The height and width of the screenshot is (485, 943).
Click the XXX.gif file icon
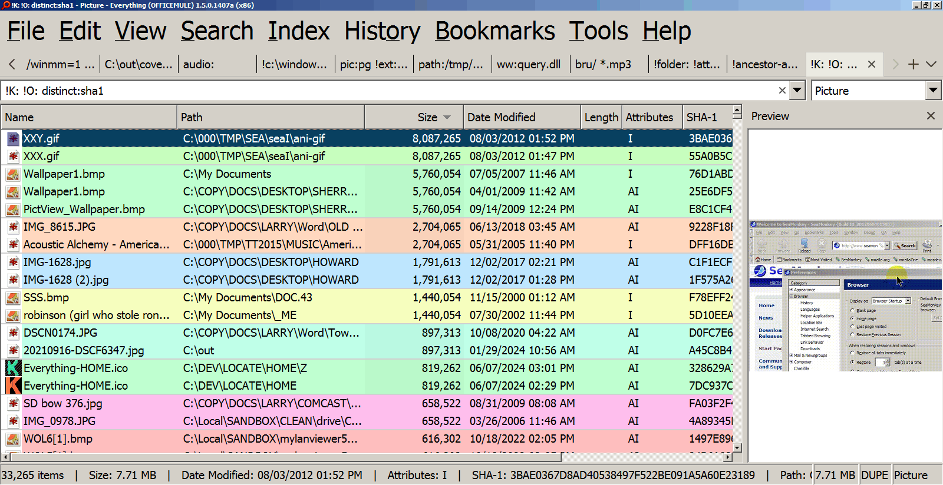[13, 157]
